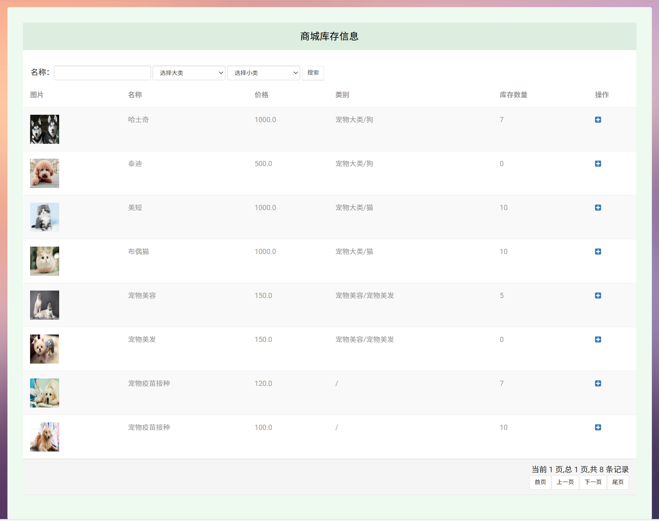Click the husky product thumbnail
Screen dimensions: 659x521
[x=45, y=129]
